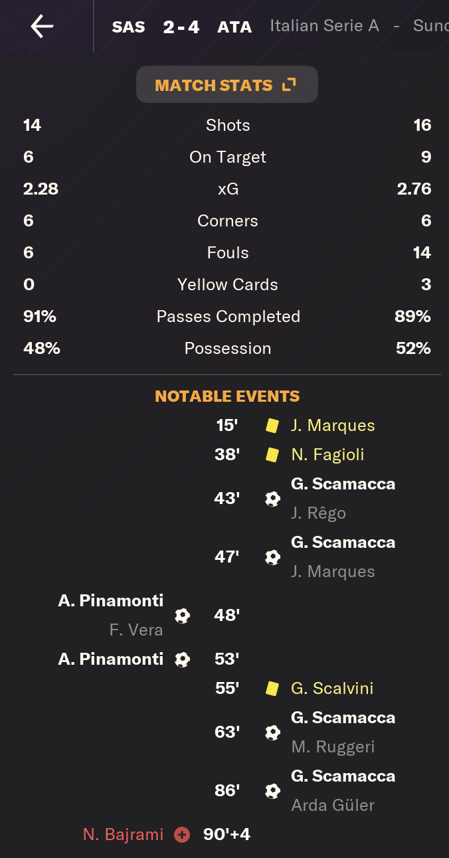This screenshot has height=858, width=449.
Task: Click the 43' goal ball icon
Action: (272, 499)
